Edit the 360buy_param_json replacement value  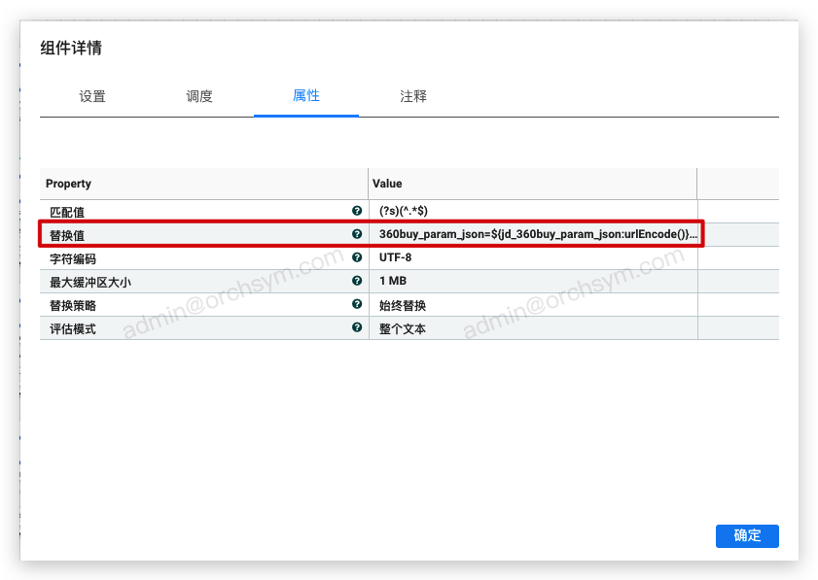tap(537, 234)
